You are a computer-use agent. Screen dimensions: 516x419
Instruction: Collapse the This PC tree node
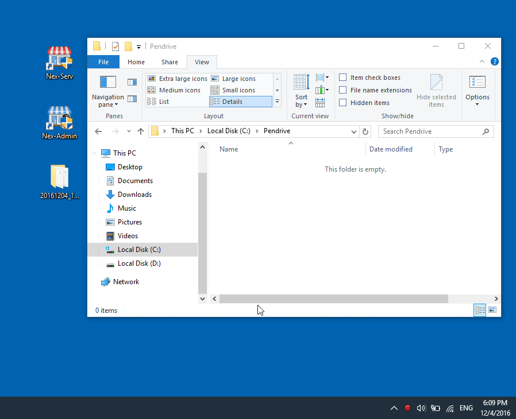pyautogui.click(x=94, y=153)
